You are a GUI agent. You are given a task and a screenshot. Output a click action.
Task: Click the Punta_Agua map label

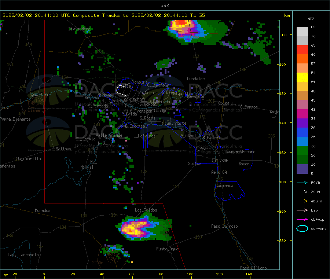[167, 249]
